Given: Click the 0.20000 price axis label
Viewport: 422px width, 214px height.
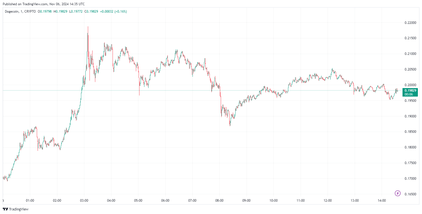Looking at the screenshot, I should tap(410, 85).
